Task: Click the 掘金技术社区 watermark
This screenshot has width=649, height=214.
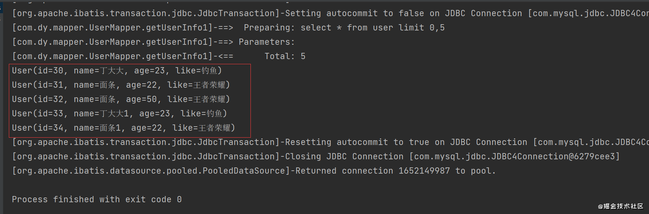Action: click(x=621, y=206)
